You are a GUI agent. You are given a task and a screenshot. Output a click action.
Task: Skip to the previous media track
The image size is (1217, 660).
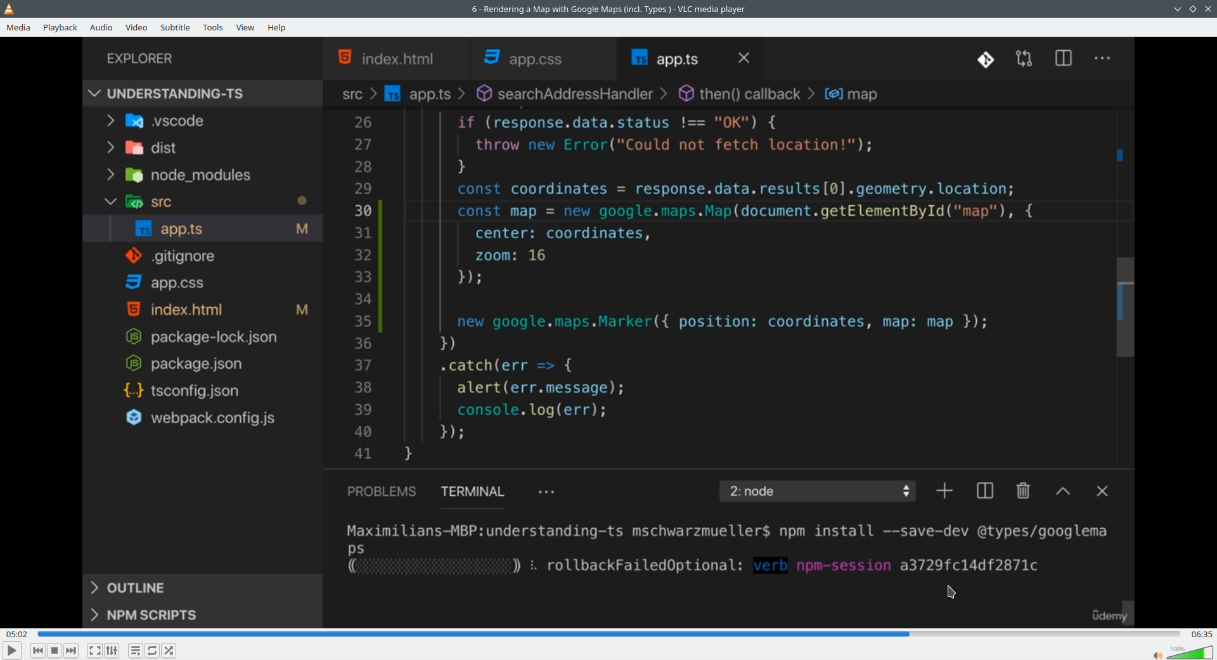coord(38,650)
